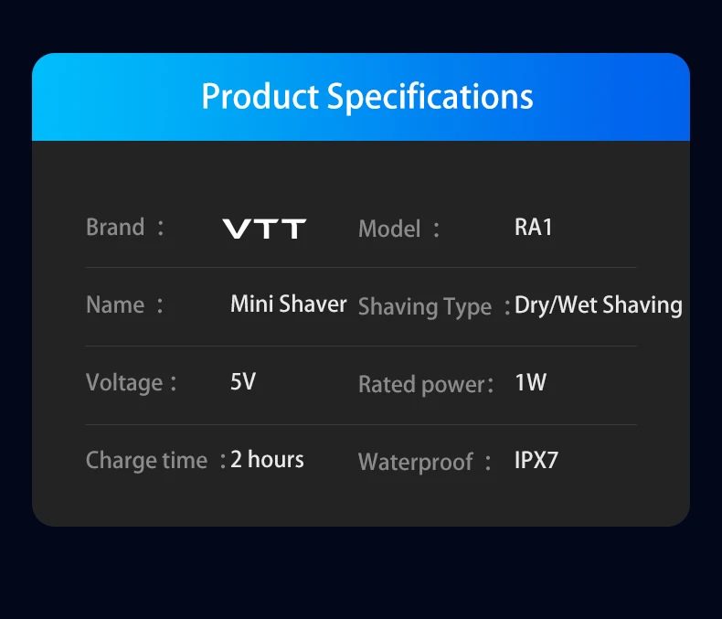722x619 pixels.
Task: Select the 2 hours value
Action: (267, 459)
